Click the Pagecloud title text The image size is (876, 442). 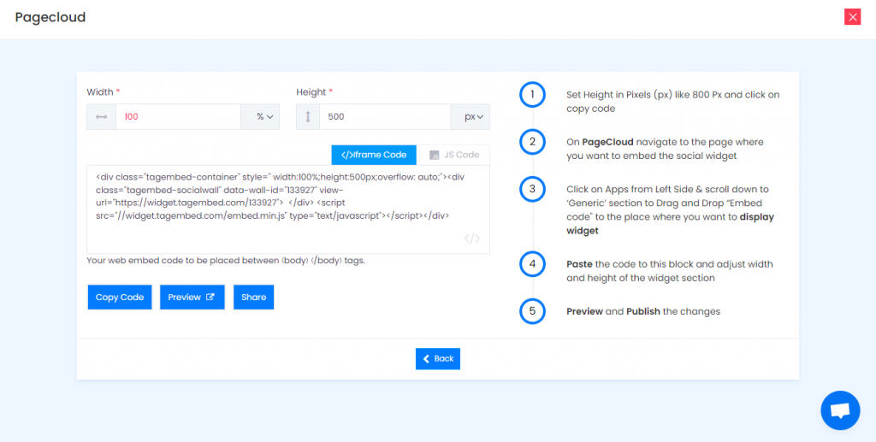(x=50, y=17)
